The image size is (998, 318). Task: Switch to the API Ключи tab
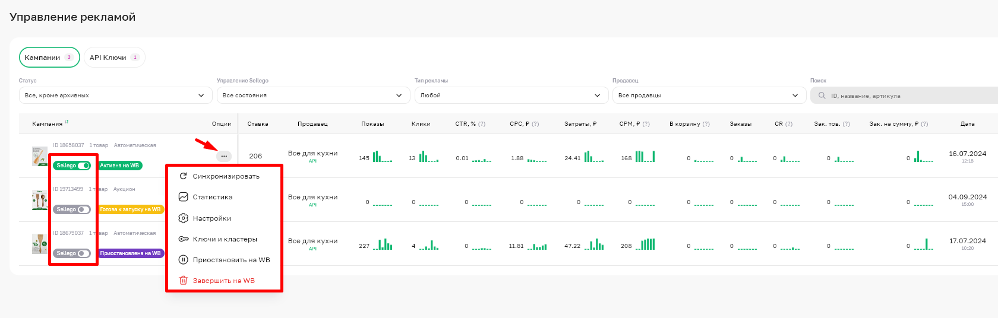coord(114,58)
